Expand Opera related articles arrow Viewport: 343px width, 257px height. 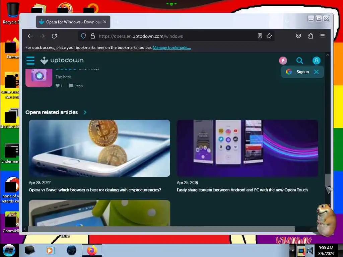click(x=85, y=112)
